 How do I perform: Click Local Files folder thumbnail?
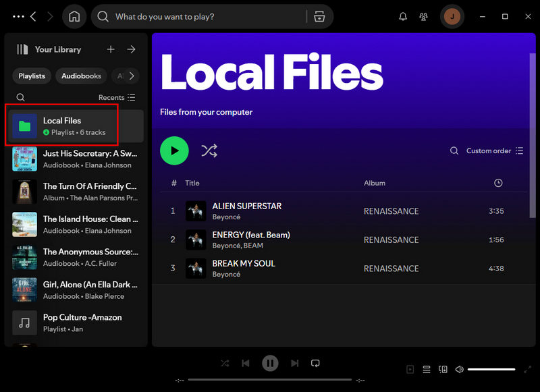pos(24,126)
